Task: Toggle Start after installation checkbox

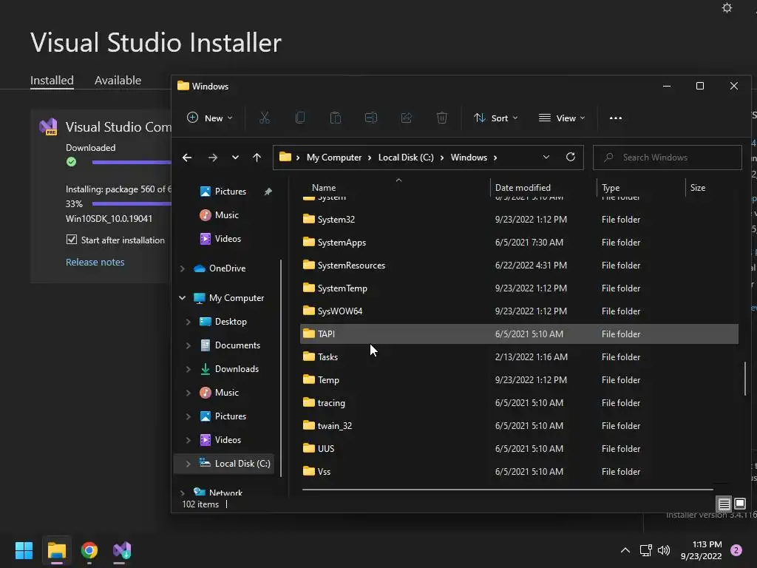Action: coord(72,240)
